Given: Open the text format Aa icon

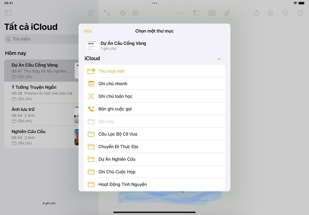Looking at the screenshot, I should point(181,13).
